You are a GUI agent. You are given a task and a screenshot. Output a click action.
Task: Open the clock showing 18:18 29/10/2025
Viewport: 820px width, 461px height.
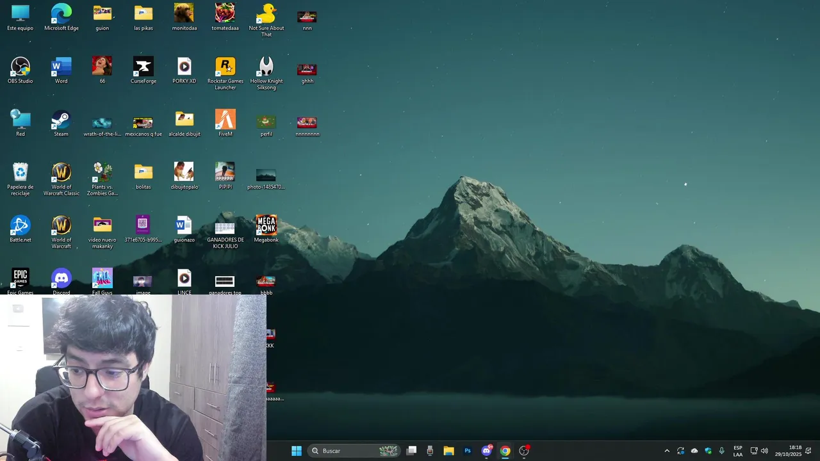pyautogui.click(x=789, y=451)
